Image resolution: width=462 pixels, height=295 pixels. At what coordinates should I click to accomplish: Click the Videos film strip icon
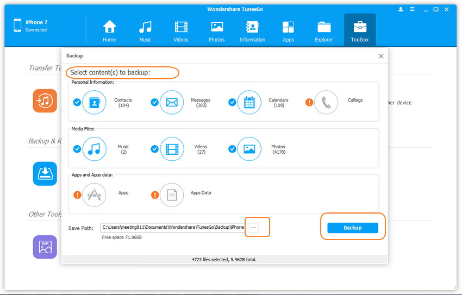(172, 149)
